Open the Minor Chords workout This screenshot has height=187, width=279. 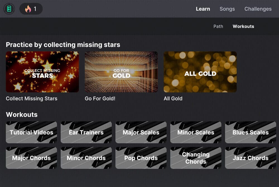[86, 158]
